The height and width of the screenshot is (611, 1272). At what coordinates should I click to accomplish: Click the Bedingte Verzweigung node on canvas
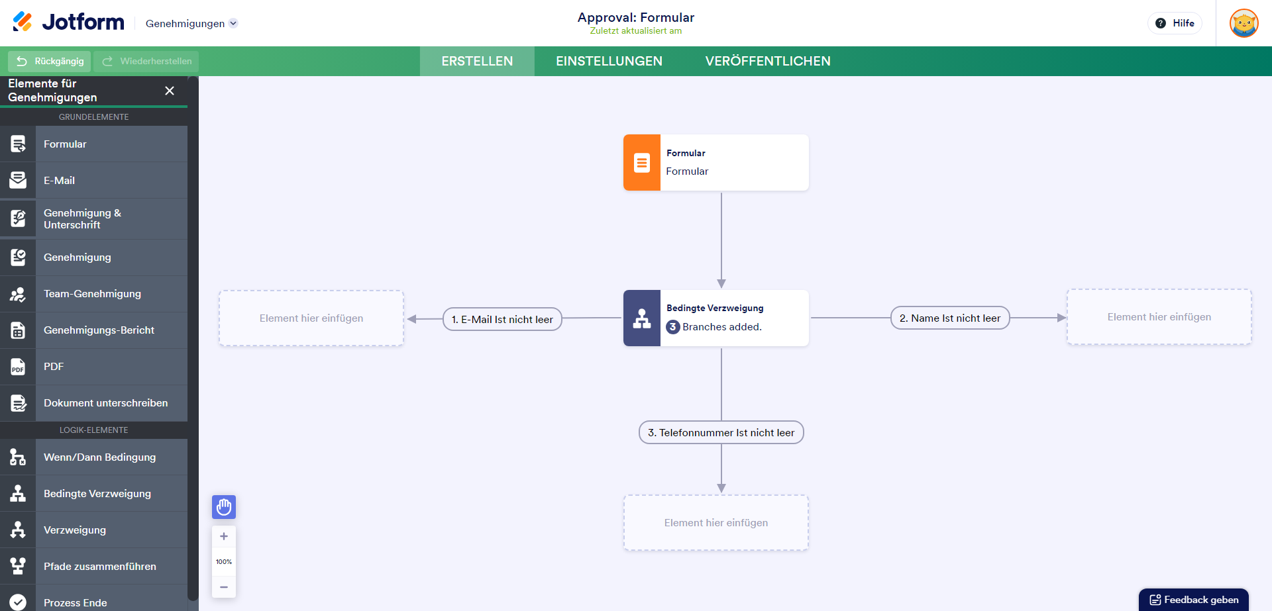[x=715, y=318]
